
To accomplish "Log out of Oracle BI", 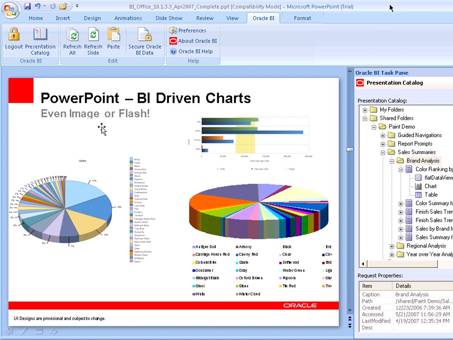I will [x=14, y=39].
